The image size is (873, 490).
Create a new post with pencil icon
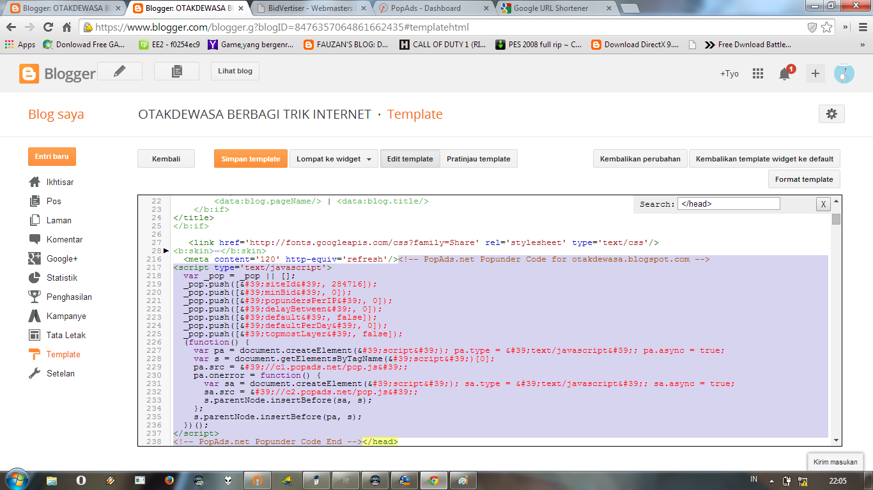pos(120,71)
